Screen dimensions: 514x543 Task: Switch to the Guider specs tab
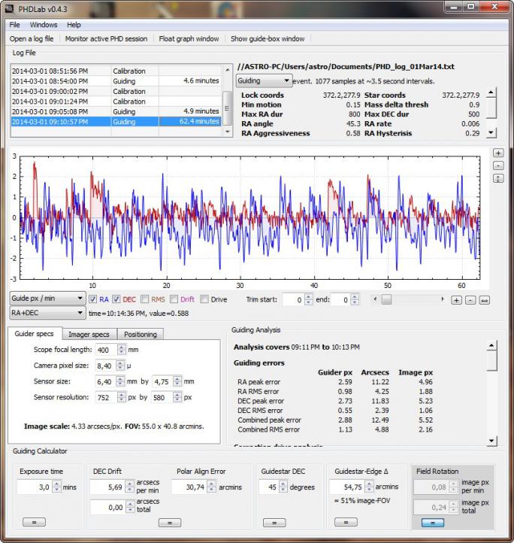[35, 333]
